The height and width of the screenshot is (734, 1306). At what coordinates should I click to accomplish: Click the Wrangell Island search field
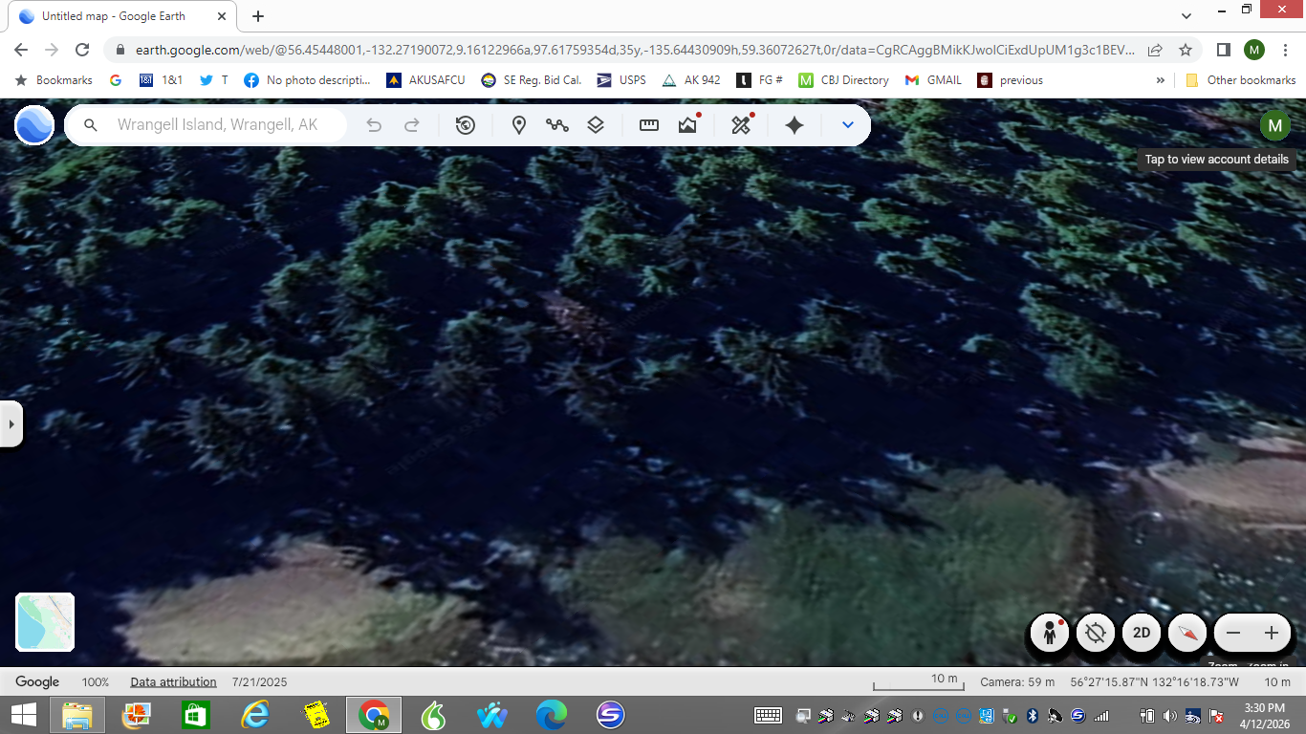click(218, 125)
